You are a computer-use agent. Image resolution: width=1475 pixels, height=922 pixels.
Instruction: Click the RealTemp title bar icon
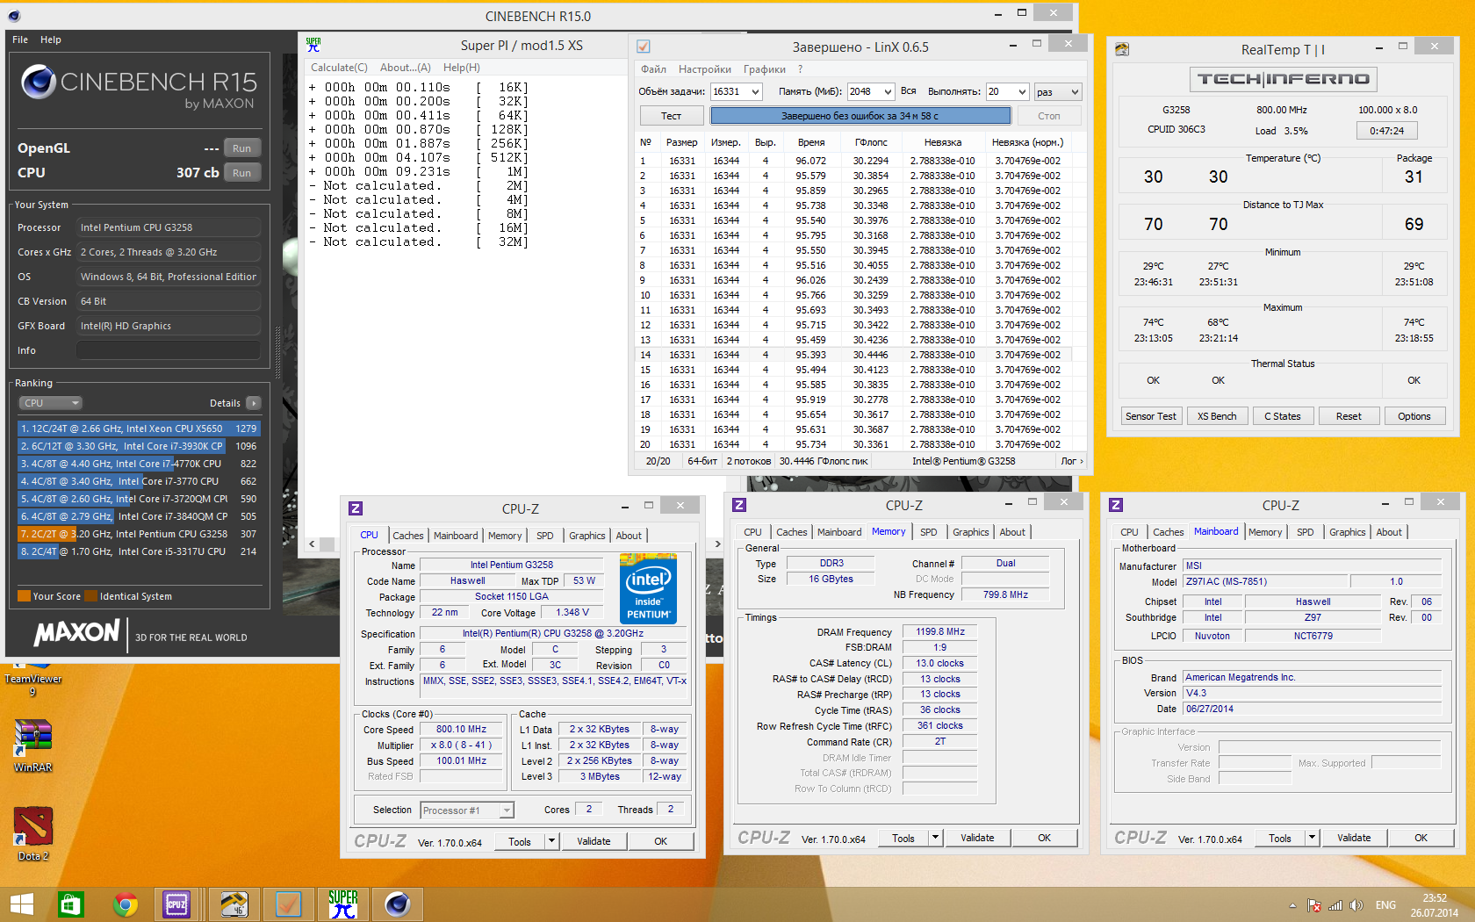tap(1122, 49)
